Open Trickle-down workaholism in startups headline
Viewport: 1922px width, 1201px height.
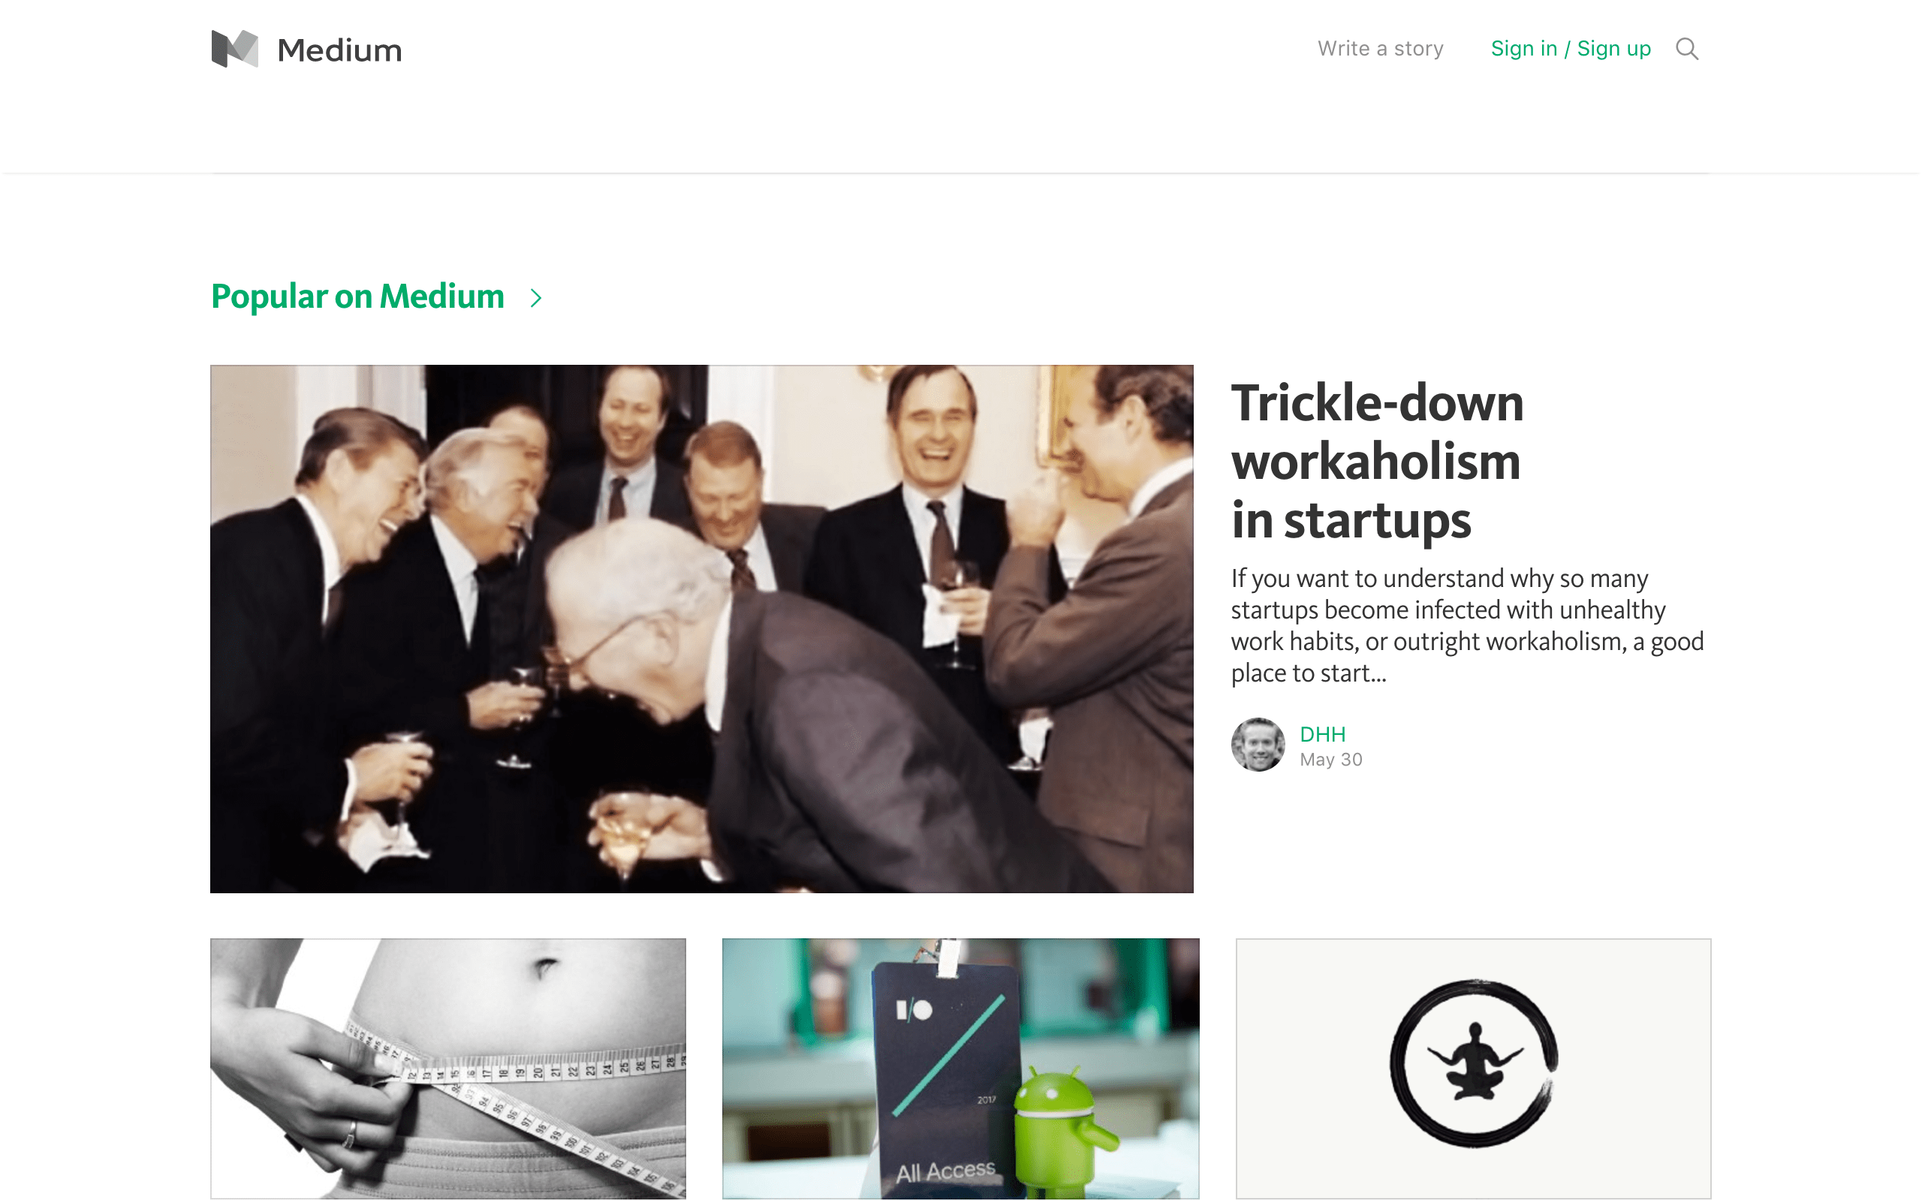[1377, 462]
